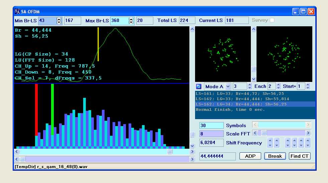
Task: Click the green marker bar in the histogram
Action: [52, 109]
